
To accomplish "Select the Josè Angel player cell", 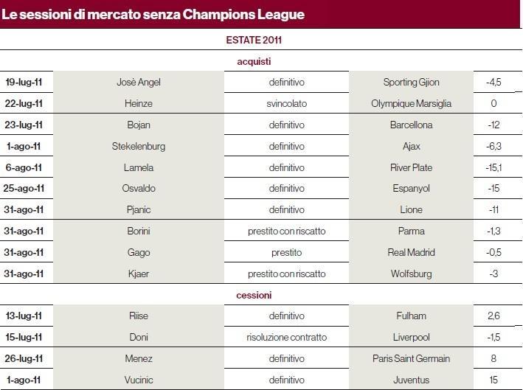I will coord(139,82).
